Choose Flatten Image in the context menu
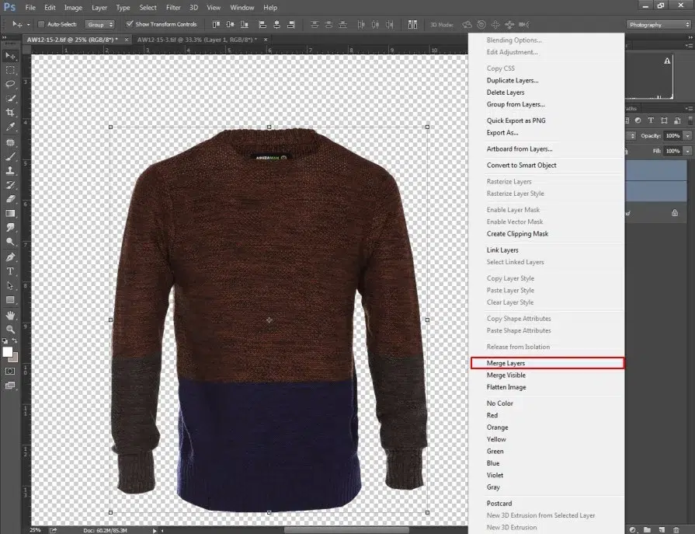The width and height of the screenshot is (695, 534). coord(506,387)
